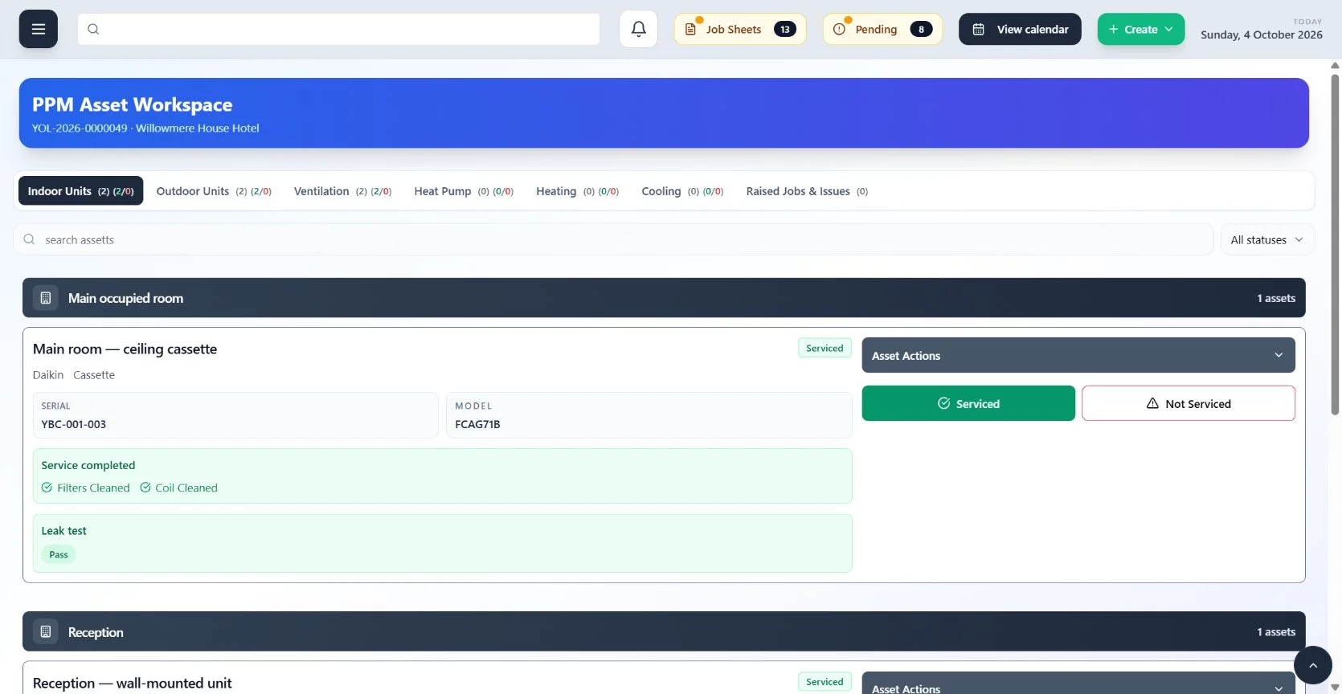The width and height of the screenshot is (1342, 694).
Task: Collapse the Reception section header
Action: pyautogui.click(x=664, y=632)
